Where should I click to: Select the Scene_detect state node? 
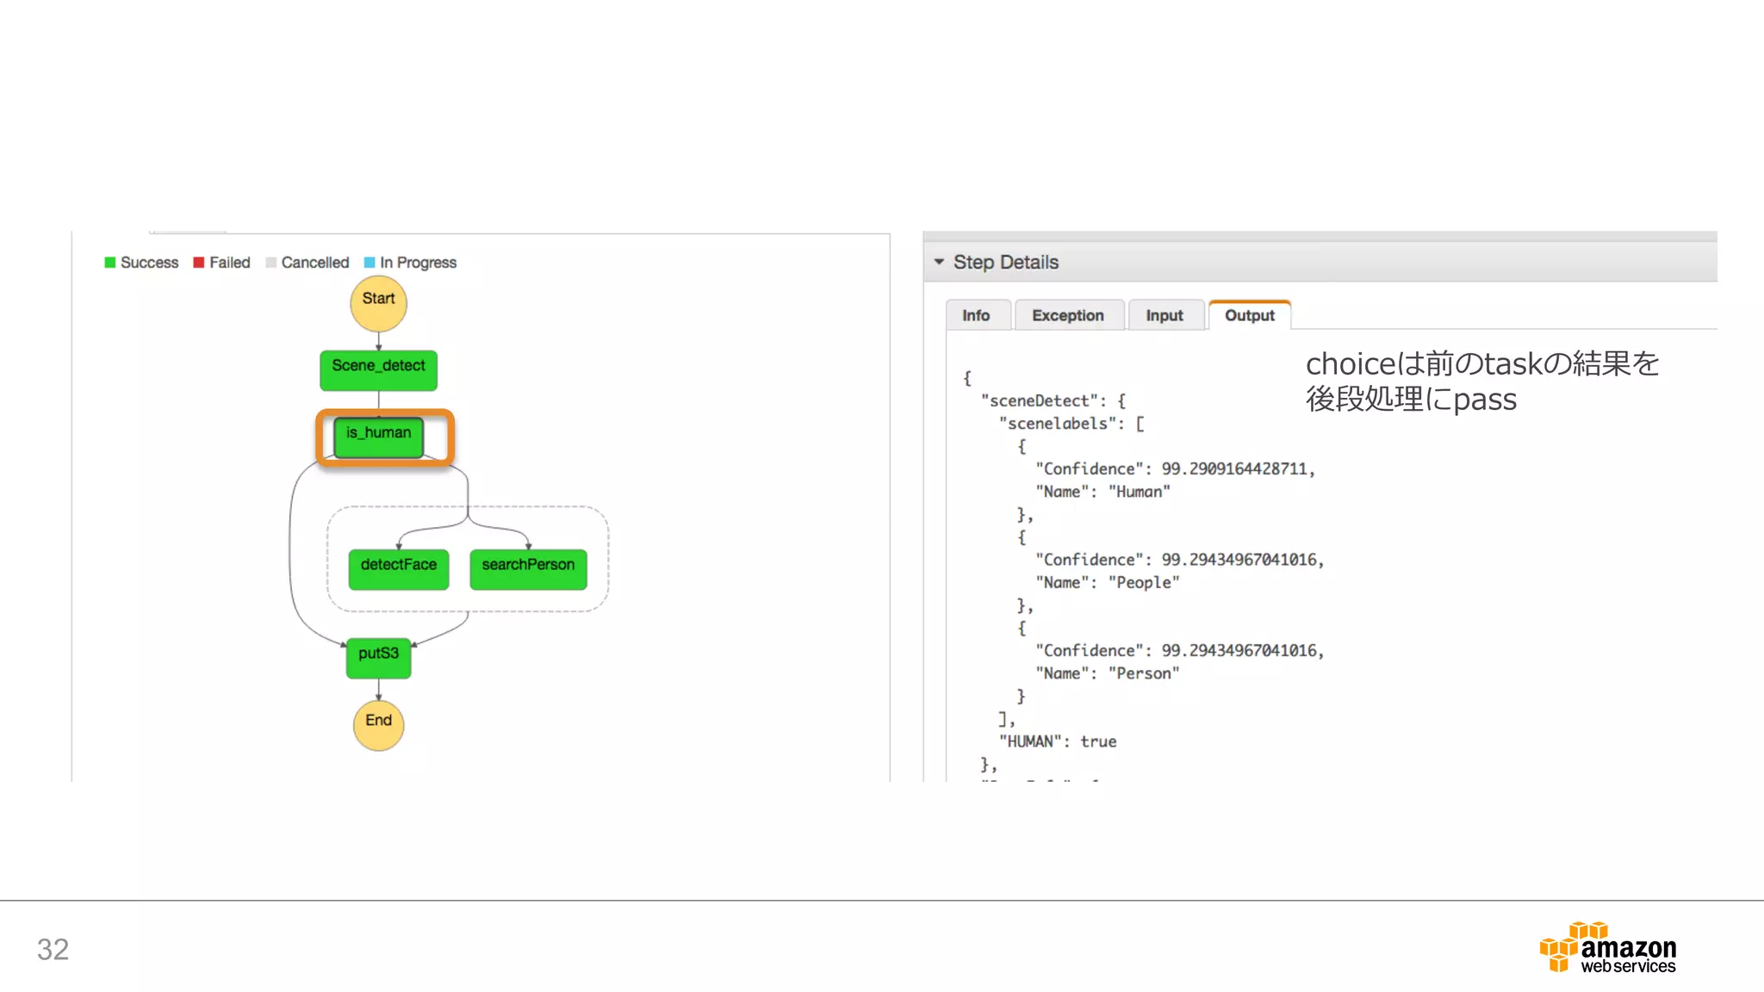click(x=378, y=369)
